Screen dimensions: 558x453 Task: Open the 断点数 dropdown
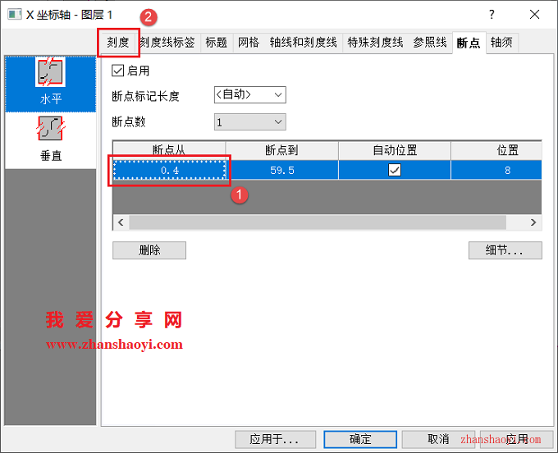click(249, 122)
